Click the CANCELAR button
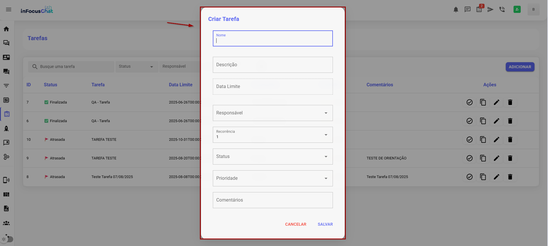Viewport: 548px width, 246px height. pos(296,224)
